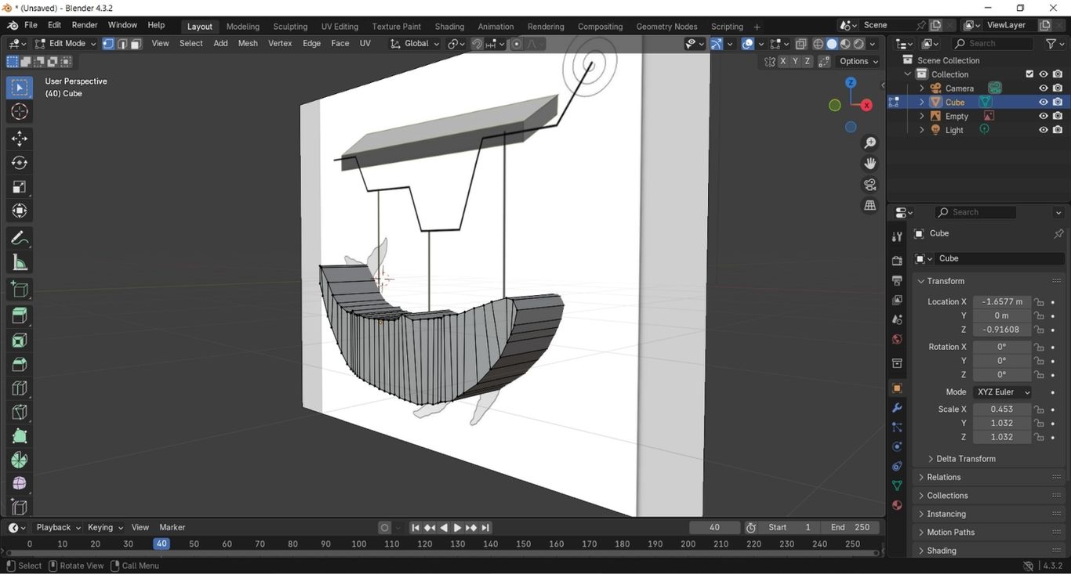Select the Knife tool

coord(20,412)
